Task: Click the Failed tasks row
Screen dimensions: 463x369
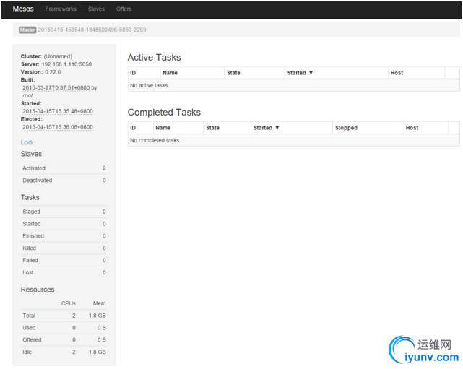Action: [x=64, y=260]
